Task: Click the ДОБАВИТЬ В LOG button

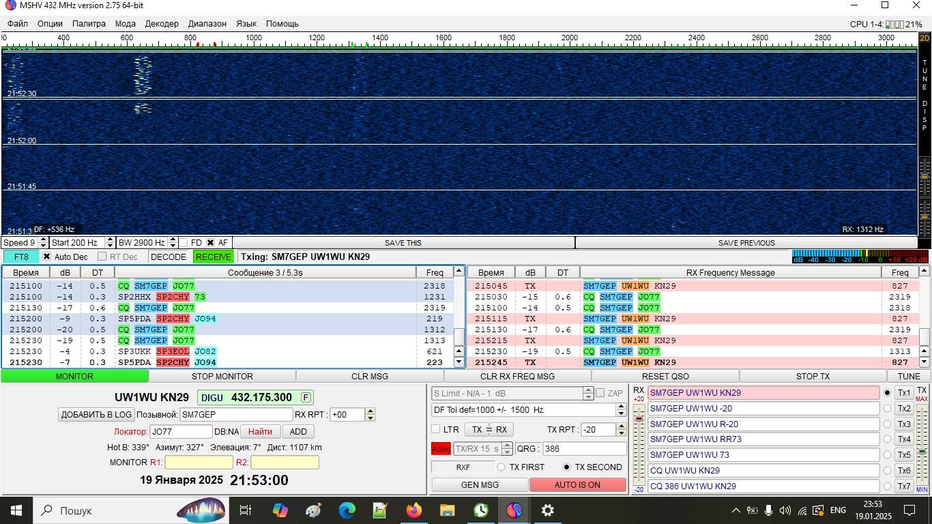Action: [96, 414]
